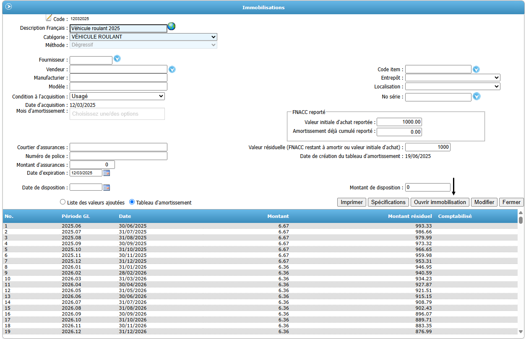Open the Vendeur lookup arrow icon

pyautogui.click(x=172, y=70)
